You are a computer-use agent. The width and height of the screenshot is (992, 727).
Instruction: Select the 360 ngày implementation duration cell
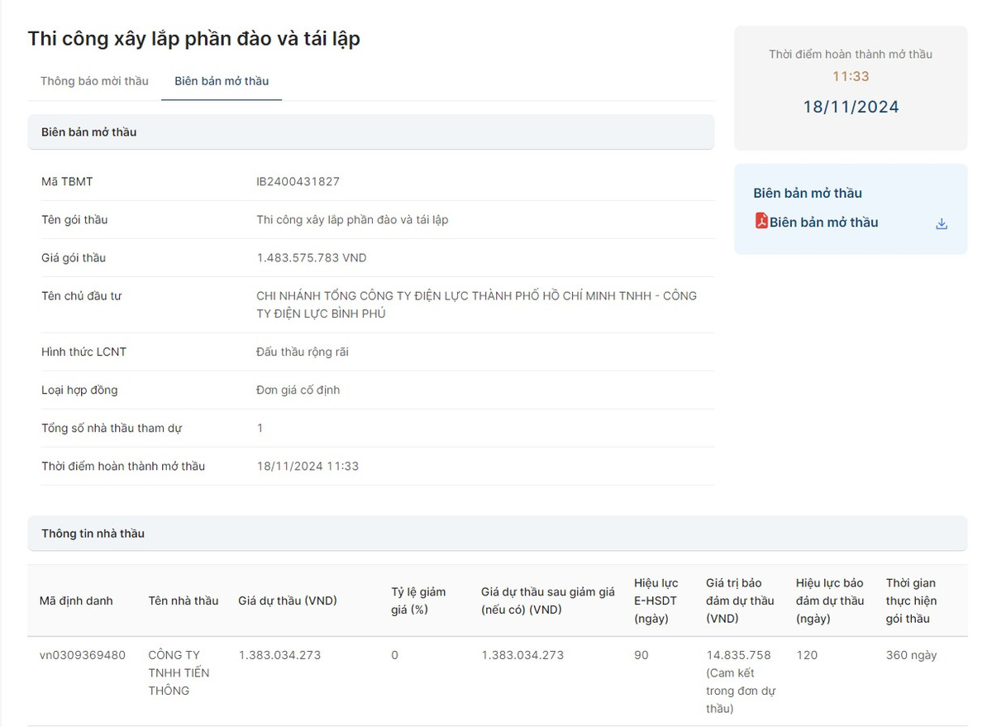click(x=910, y=654)
